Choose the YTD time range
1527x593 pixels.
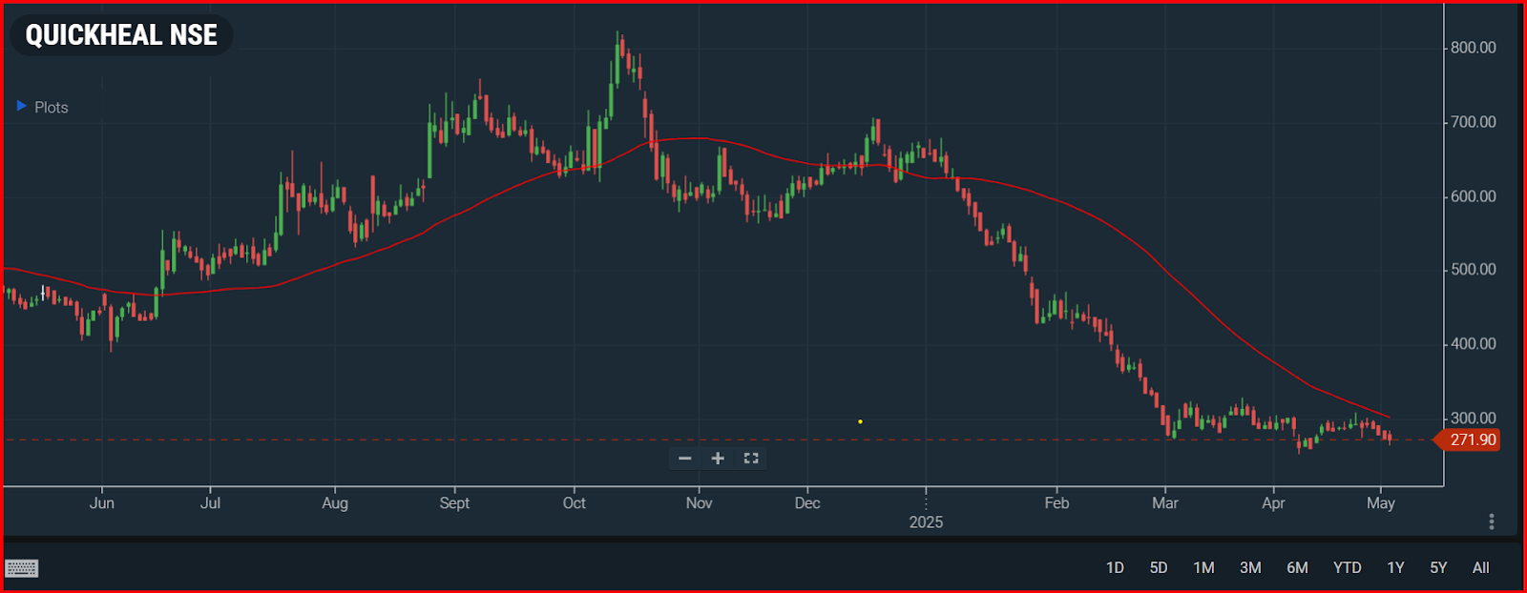(x=1348, y=568)
